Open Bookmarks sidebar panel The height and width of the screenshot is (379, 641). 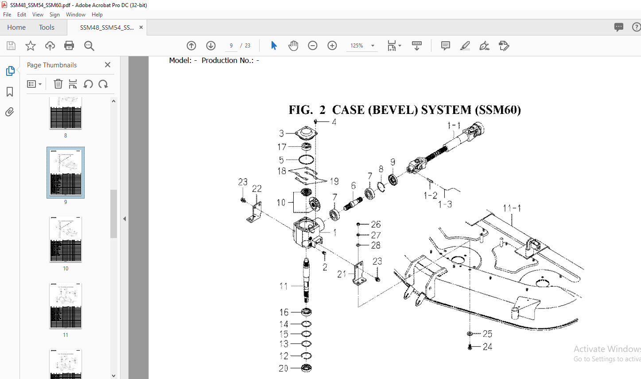[10, 92]
